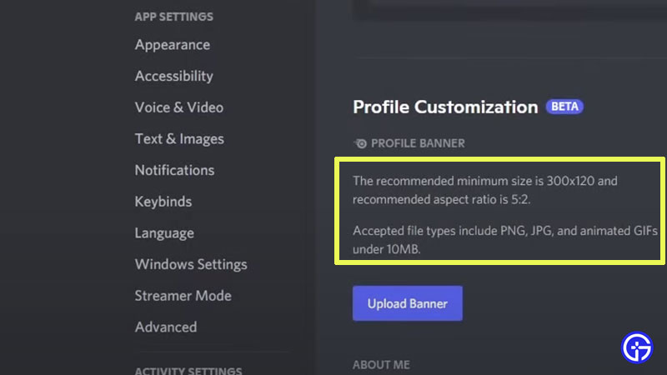Click the Upload Banner button
This screenshot has height=375, width=667.
pos(408,304)
